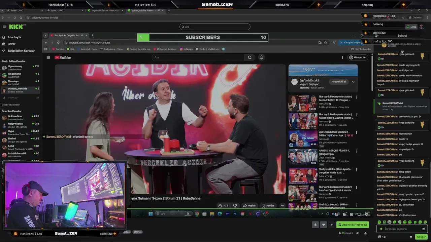Open Ege Erkan Konuk Sohbeti thumbnail
The image size is (431, 242).
303,138
